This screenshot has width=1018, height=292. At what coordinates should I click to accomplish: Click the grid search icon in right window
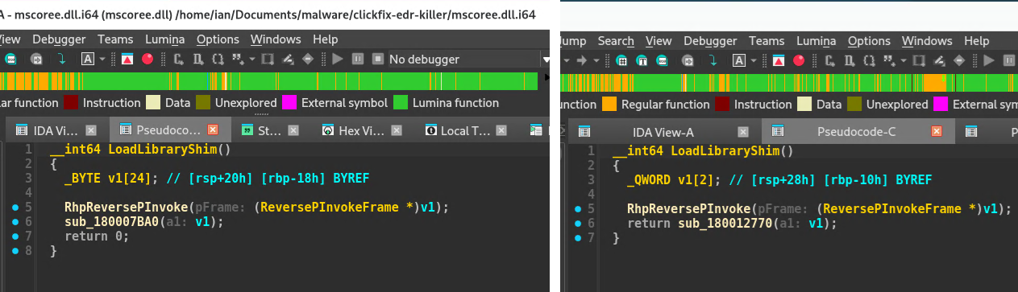621,60
